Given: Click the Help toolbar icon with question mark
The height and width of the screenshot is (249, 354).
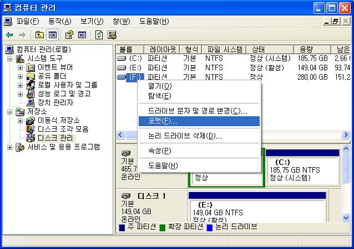Looking at the screenshot, I should [x=69, y=35].
